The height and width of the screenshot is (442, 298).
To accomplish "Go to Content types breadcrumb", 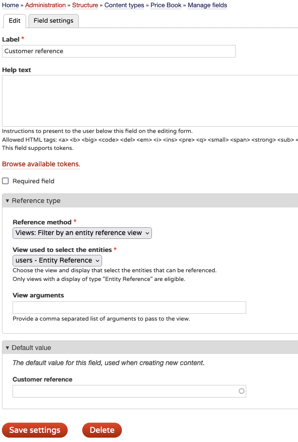I will click(124, 5).
